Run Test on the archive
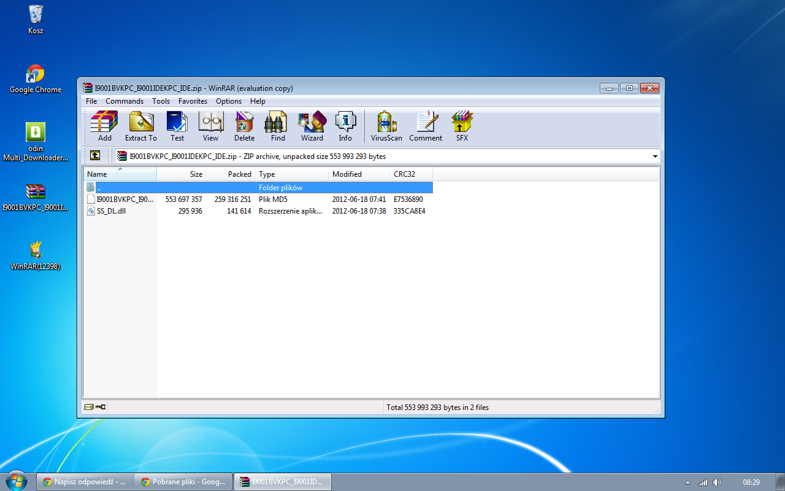This screenshot has width=785, height=491. pos(177,126)
